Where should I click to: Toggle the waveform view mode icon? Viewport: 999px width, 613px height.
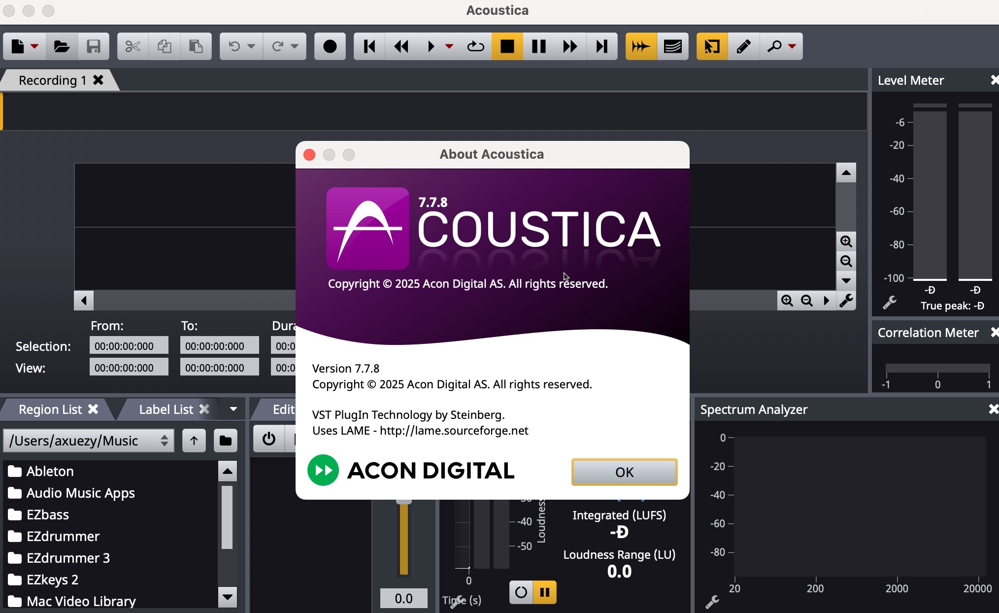click(x=641, y=46)
